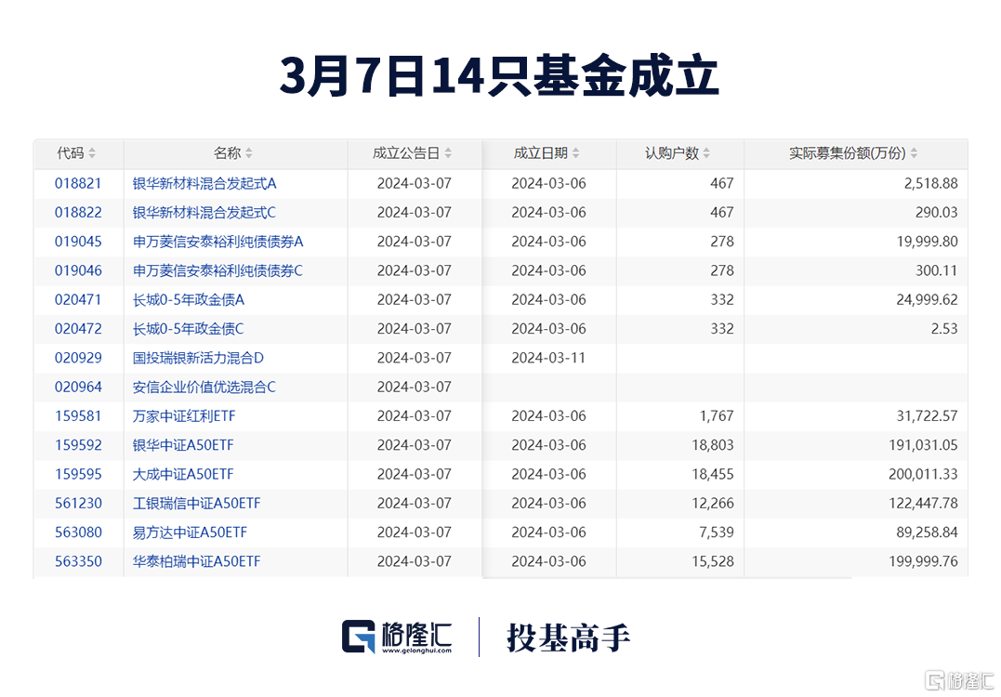Toggle ascending sort with the 代码 up arrow
1001x697 pixels.
93,151
